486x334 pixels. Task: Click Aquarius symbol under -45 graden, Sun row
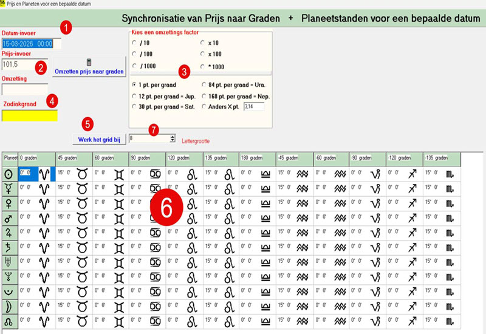(303, 174)
